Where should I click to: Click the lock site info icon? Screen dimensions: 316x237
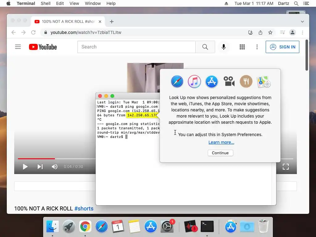click(46, 32)
